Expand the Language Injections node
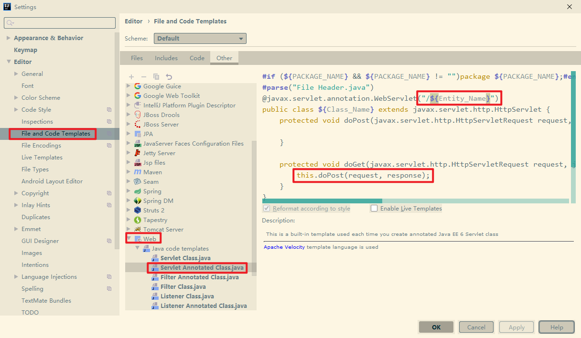Viewport: 581px width, 338px height. pyautogui.click(x=16, y=277)
